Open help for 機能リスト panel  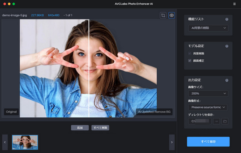coord(227,19)
